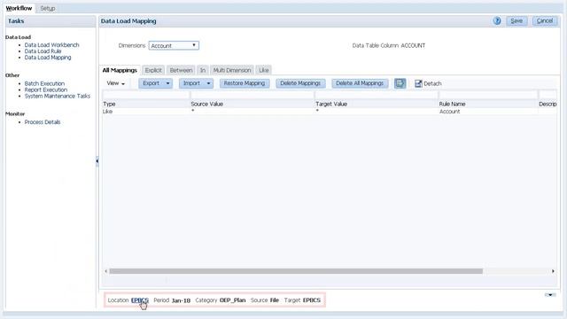567x319 pixels.
Task: Expand the bottom-right POV bar arrow
Action: point(550,295)
